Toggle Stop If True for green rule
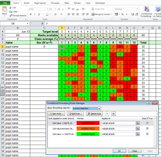The height and width of the screenshot is (157, 161). click(147, 134)
